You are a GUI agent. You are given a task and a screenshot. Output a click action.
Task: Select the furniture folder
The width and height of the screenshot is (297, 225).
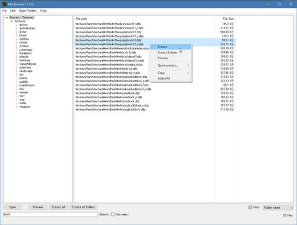pos(25,61)
